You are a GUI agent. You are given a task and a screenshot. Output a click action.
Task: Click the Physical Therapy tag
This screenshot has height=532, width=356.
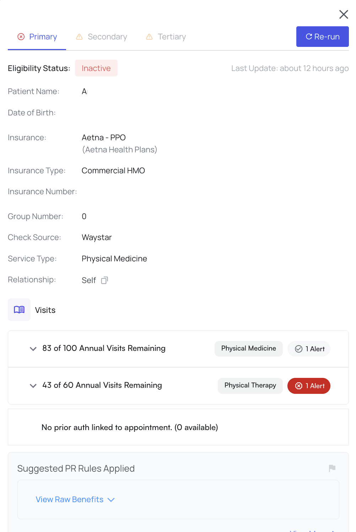tap(250, 385)
